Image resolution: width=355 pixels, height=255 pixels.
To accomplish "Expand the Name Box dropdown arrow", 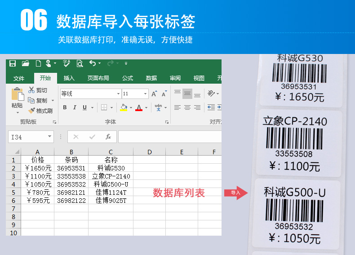I will (x=49, y=137).
